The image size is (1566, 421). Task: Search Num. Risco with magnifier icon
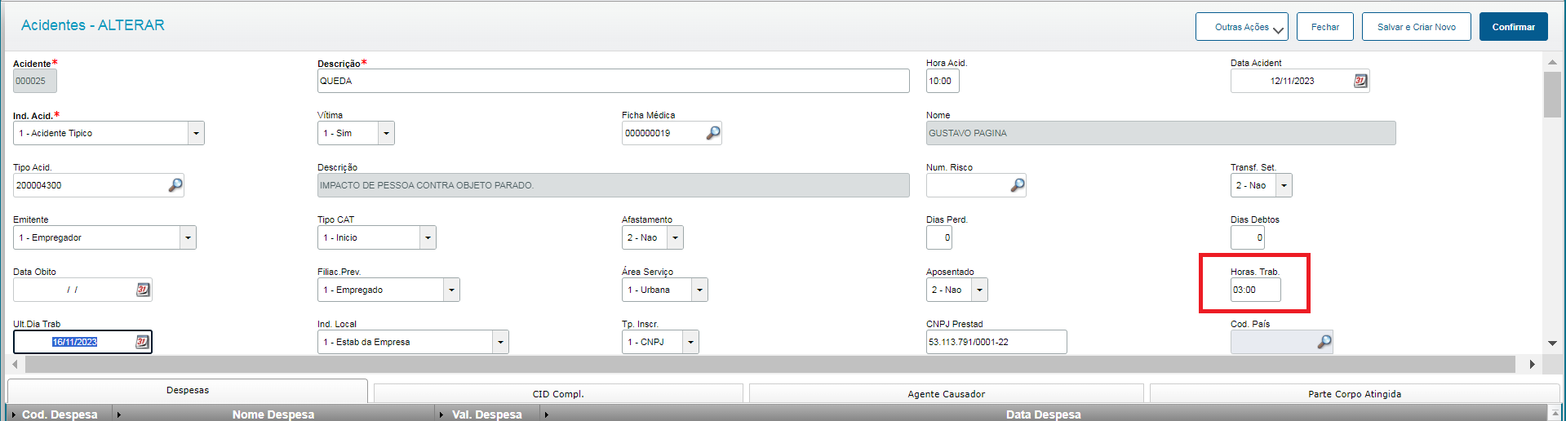click(x=1018, y=185)
